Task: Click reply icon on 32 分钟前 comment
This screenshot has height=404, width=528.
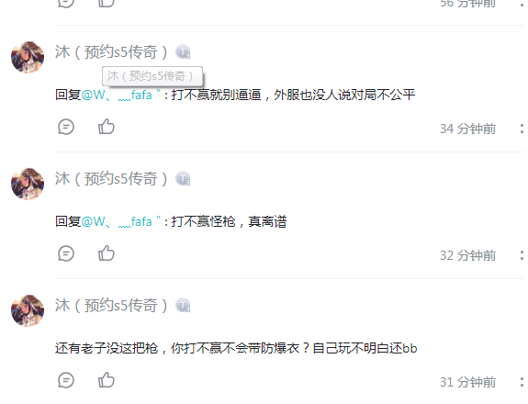Action: [66, 253]
